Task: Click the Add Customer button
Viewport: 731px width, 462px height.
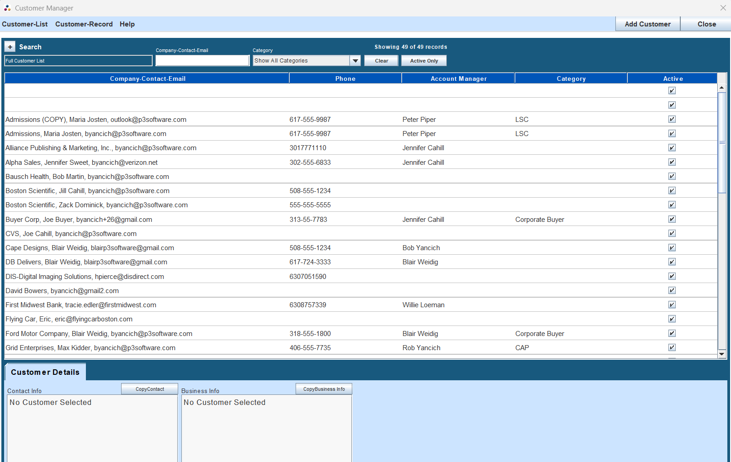Action: click(647, 24)
